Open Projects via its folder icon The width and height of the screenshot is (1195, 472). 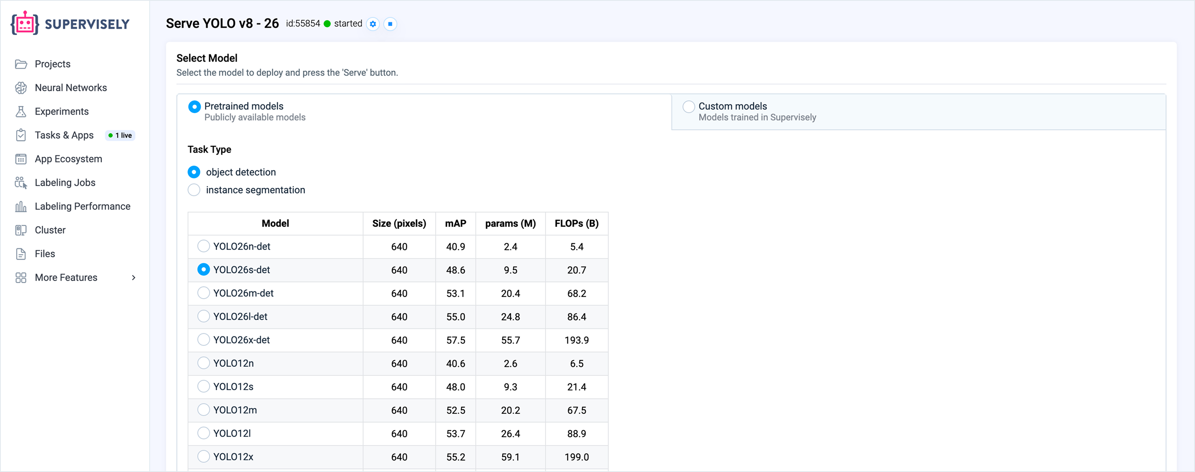click(x=21, y=64)
